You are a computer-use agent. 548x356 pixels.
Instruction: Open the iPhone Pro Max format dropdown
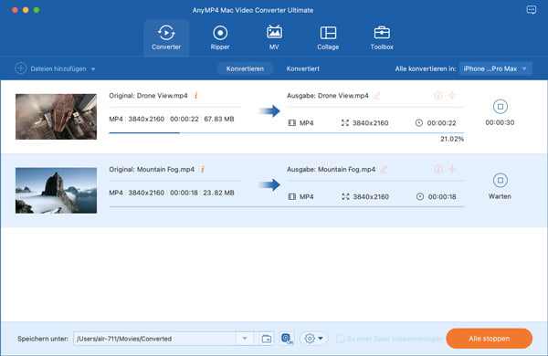(496, 68)
